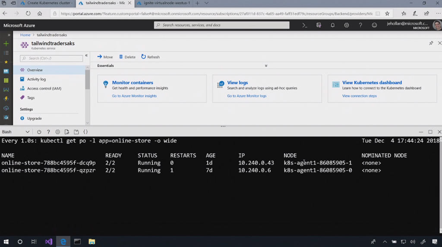Open the directory and subscription filter
The image size is (442, 247).
pyautogui.click(x=319, y=25)
